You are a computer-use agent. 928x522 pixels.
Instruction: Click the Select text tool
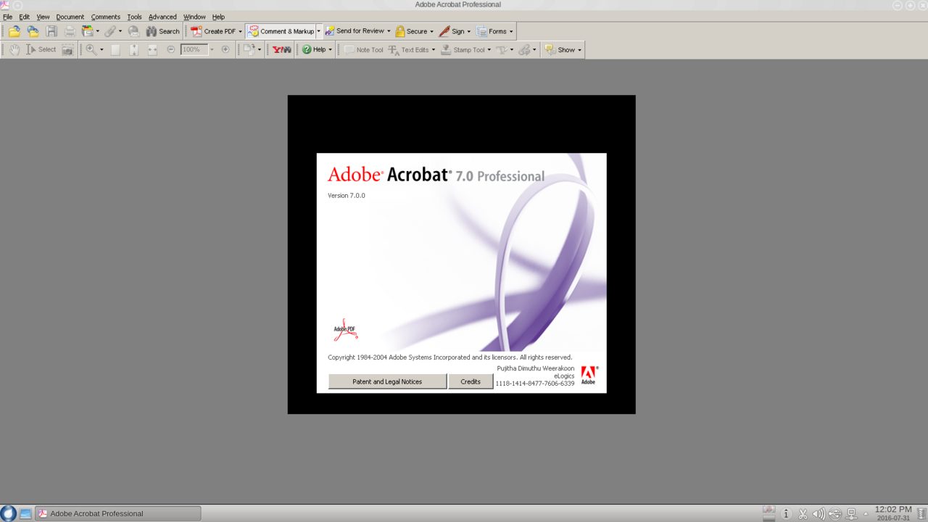pyautogui.click(x=41, y=49)
